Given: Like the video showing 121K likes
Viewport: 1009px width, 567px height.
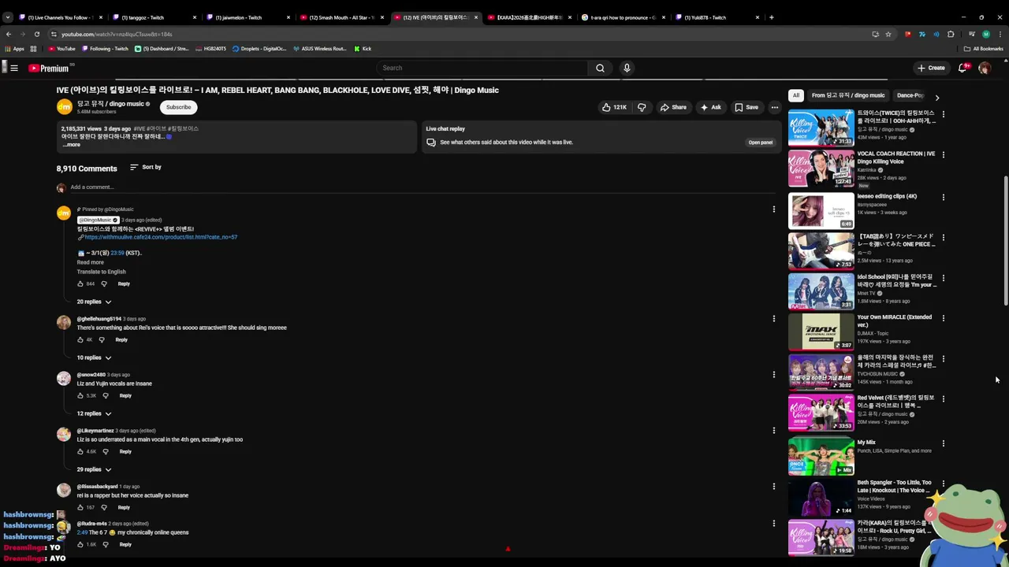Looking at the screenshot, I should (x=614, y=107).
